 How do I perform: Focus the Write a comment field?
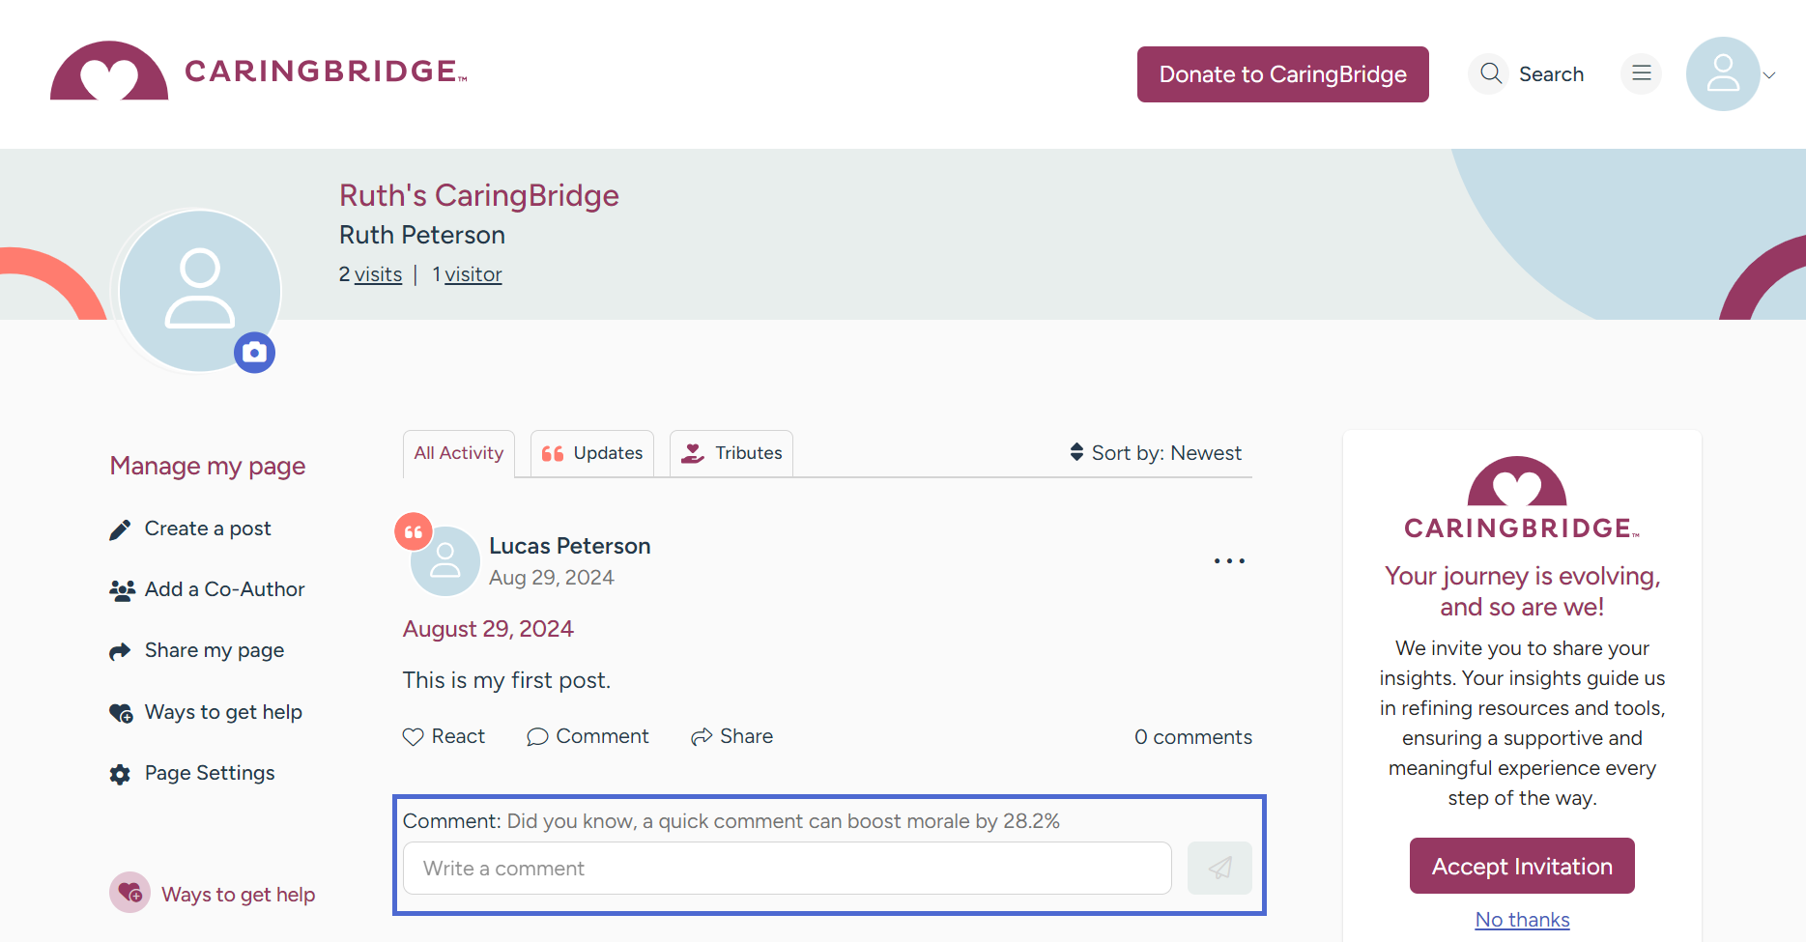[787, 869]
